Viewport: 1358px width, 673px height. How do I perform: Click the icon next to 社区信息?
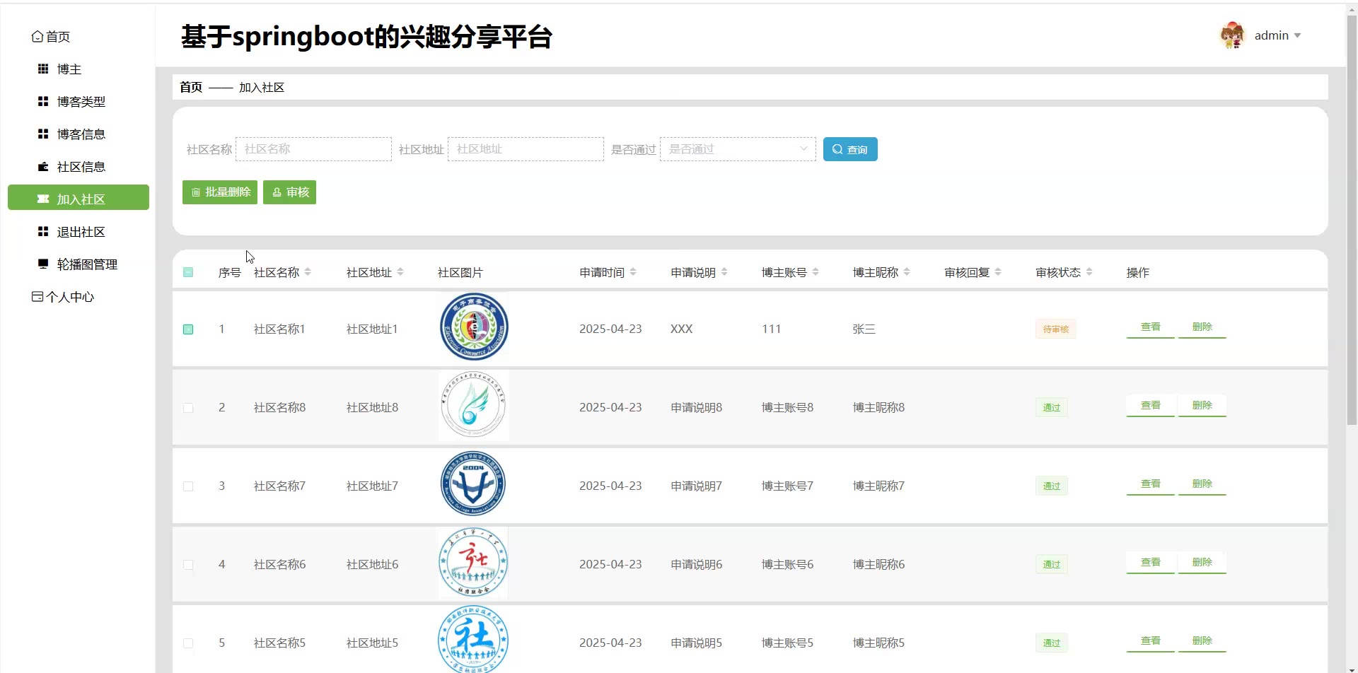[x=43, y=167]
